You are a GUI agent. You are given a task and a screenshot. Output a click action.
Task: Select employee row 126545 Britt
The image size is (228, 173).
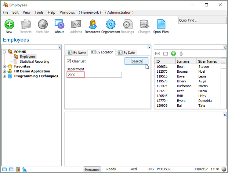(x=188, y=96)
